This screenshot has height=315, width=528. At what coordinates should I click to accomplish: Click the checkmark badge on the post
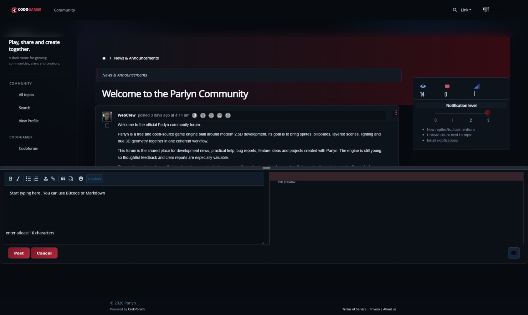211,116
